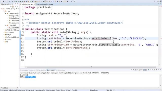162x91 pixels.
Task: Click the Quick Access search icon
Action: click(155, 2)
